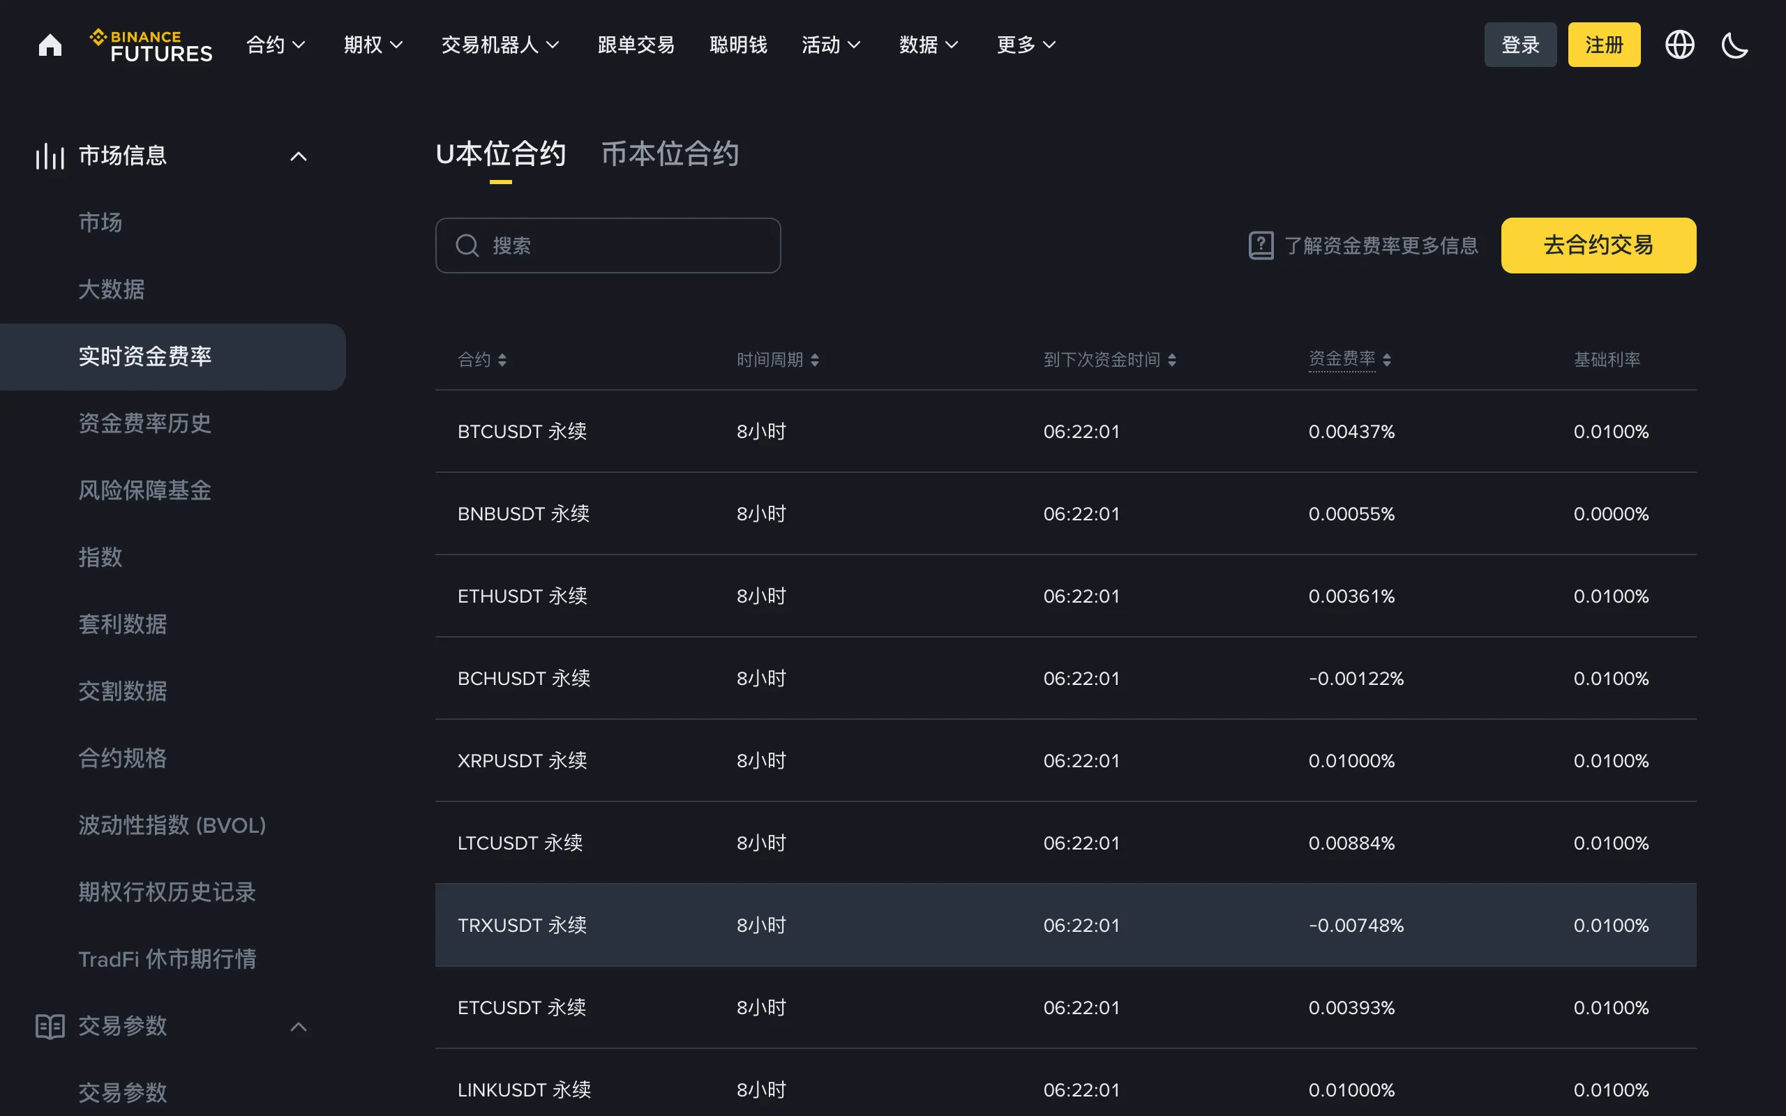Expand the 数据 dropdown menu
1786x1116 pixels.
[x=929, y=45]
